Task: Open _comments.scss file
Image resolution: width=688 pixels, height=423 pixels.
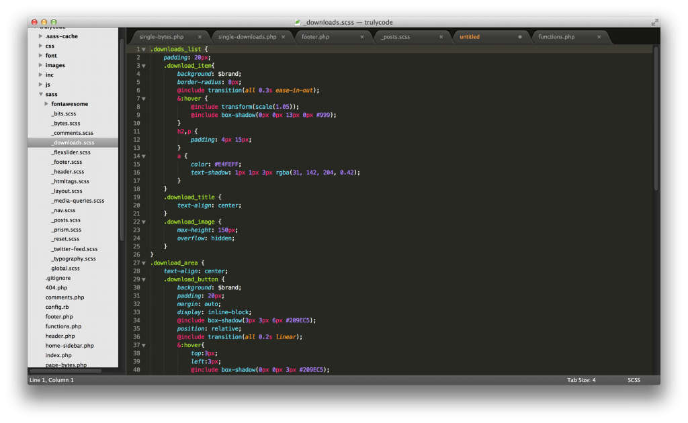Action: click(73, 133)
